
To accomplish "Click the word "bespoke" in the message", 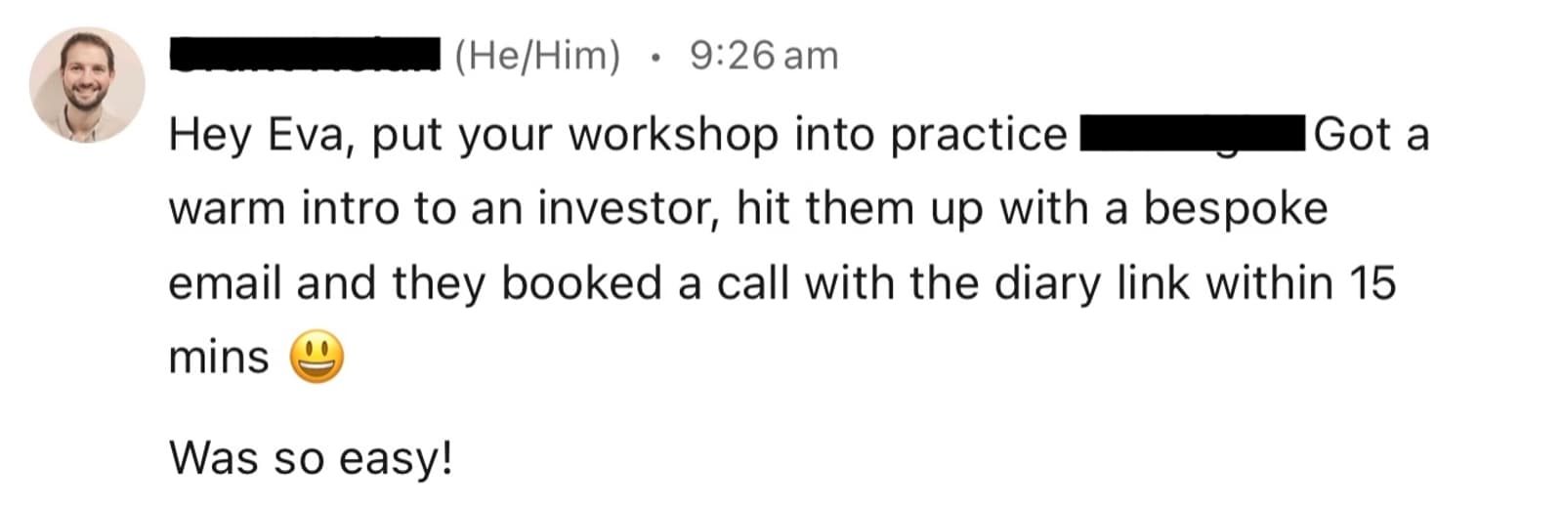I will [x=1236, y=209].
